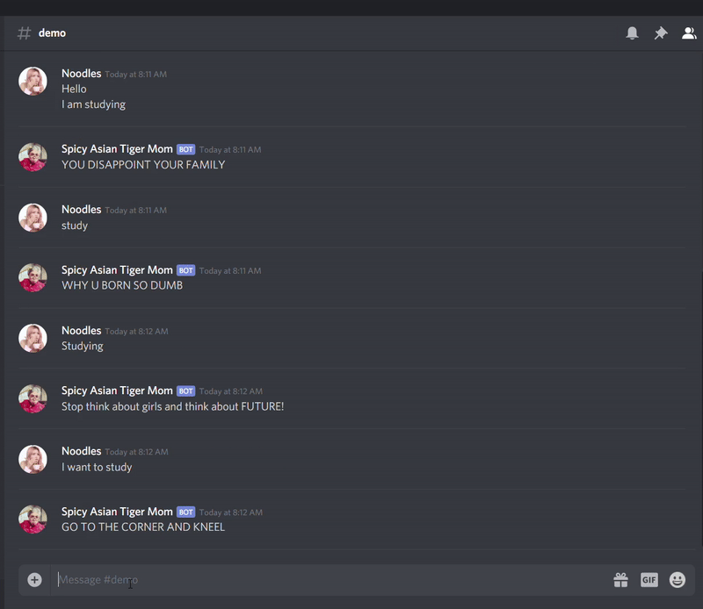Open the emoji picker
The image size is (703, 609).
pos(678,580)
